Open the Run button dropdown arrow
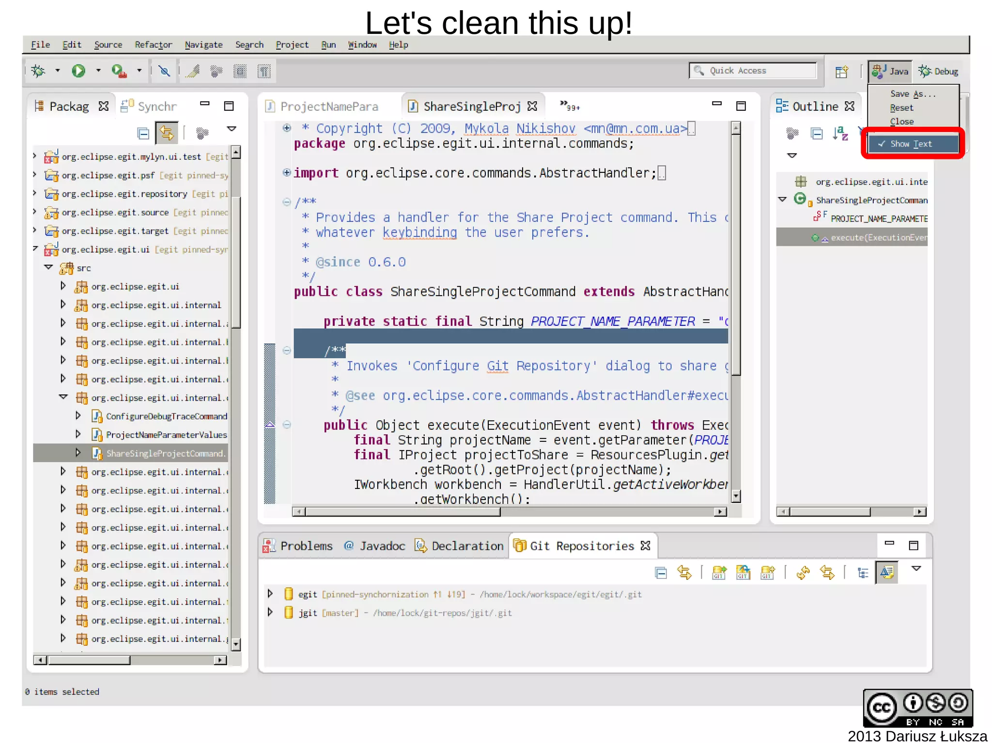992x743 pixels. (x=98, y=71)
